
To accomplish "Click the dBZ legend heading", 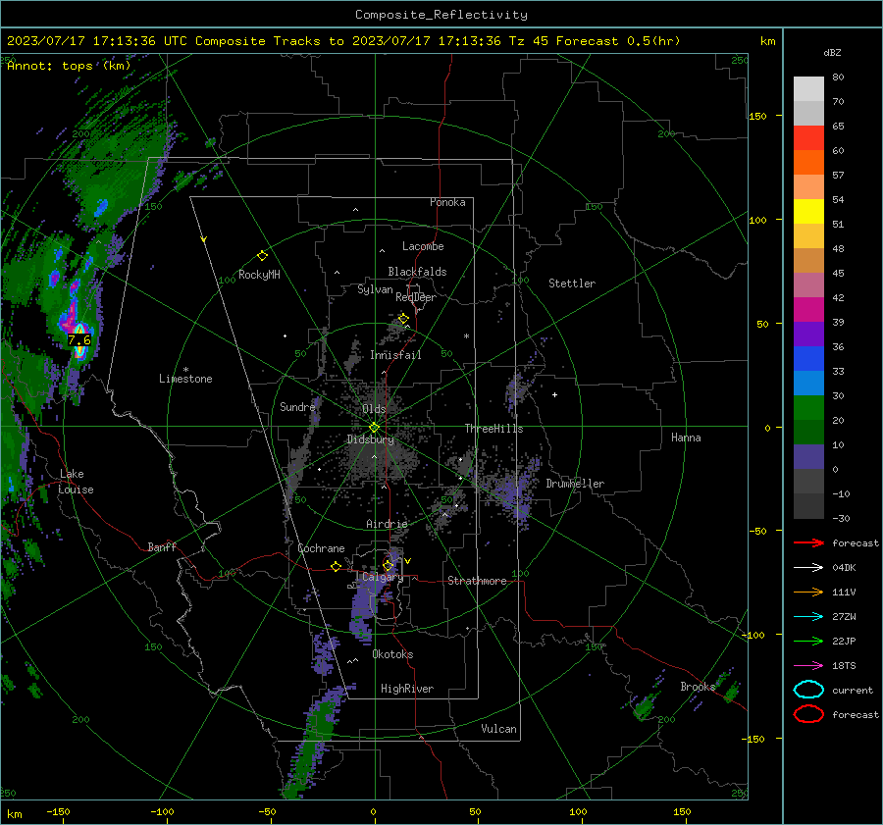I will click(x=832, y=52).
